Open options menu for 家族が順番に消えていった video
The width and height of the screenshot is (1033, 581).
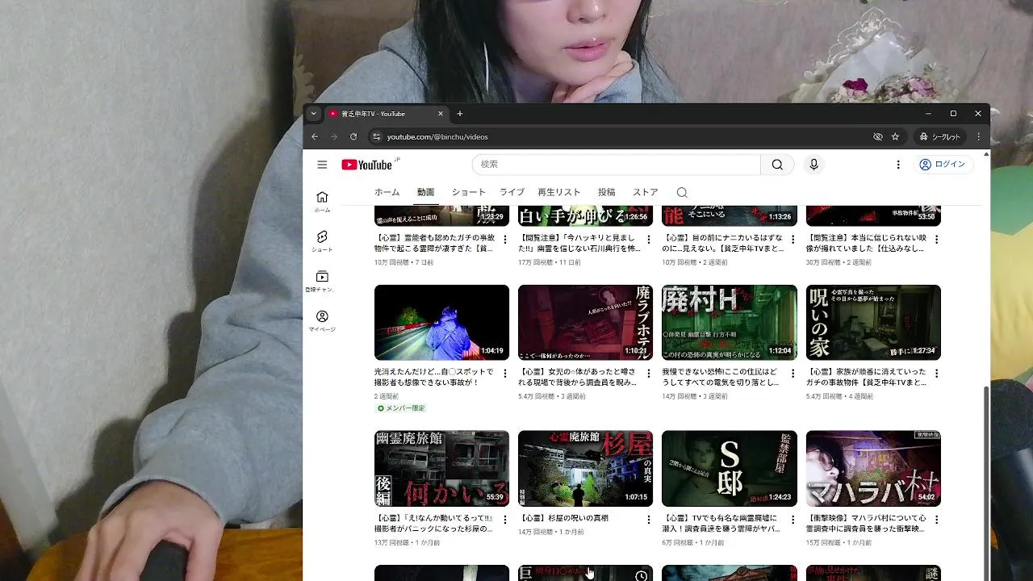point(936,374)
